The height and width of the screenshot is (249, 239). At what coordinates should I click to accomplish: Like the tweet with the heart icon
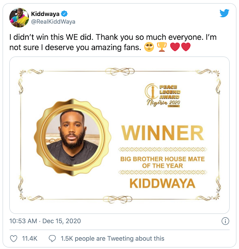pos(13,238)
